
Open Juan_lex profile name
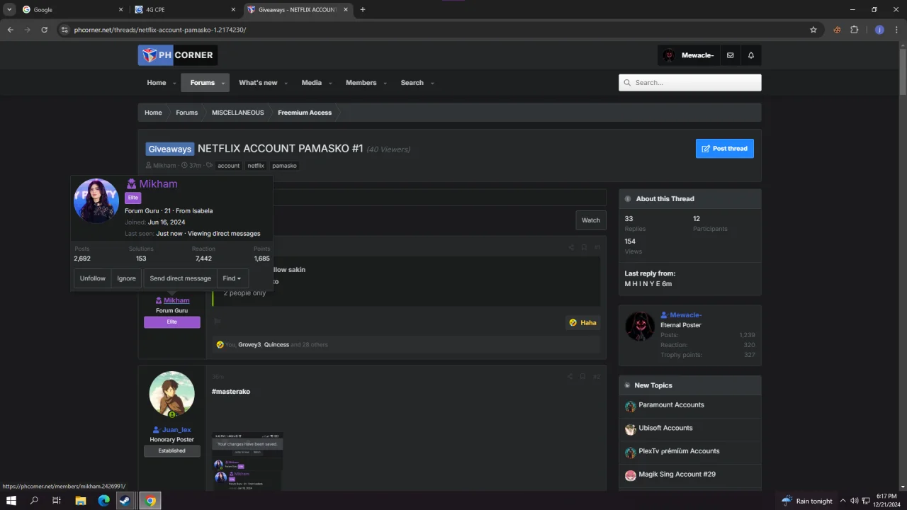(x=176, y=430)
